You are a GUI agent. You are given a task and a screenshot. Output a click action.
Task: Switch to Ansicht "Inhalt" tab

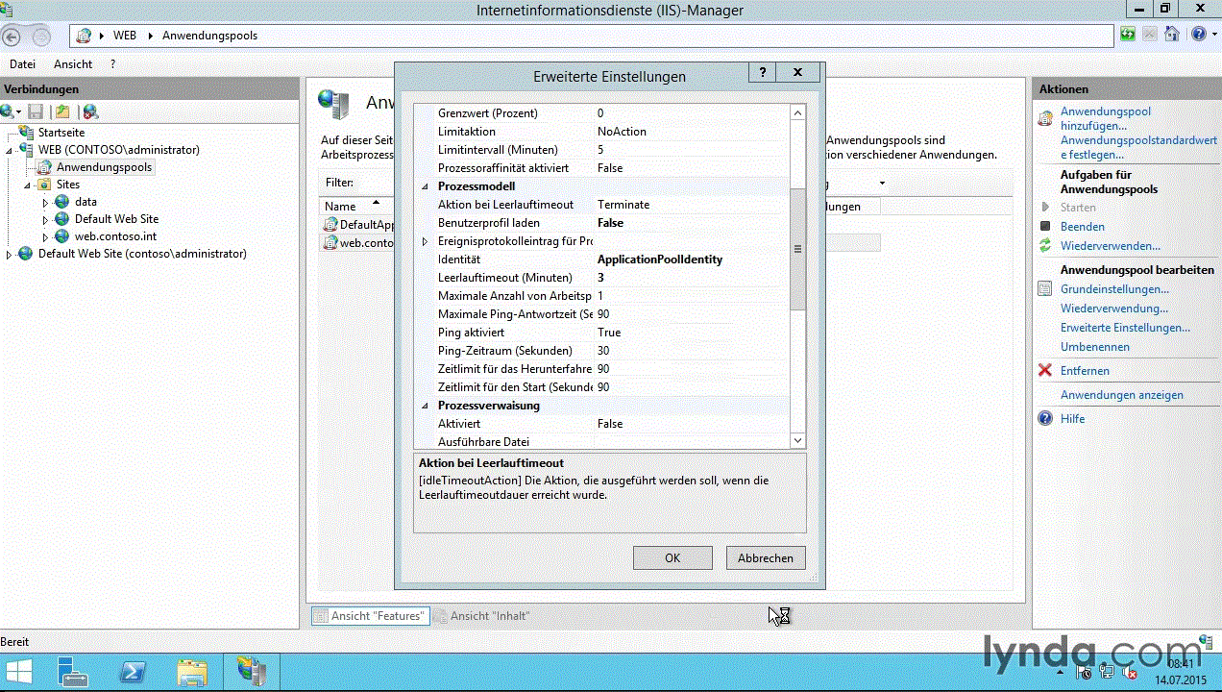pos(481,616)
